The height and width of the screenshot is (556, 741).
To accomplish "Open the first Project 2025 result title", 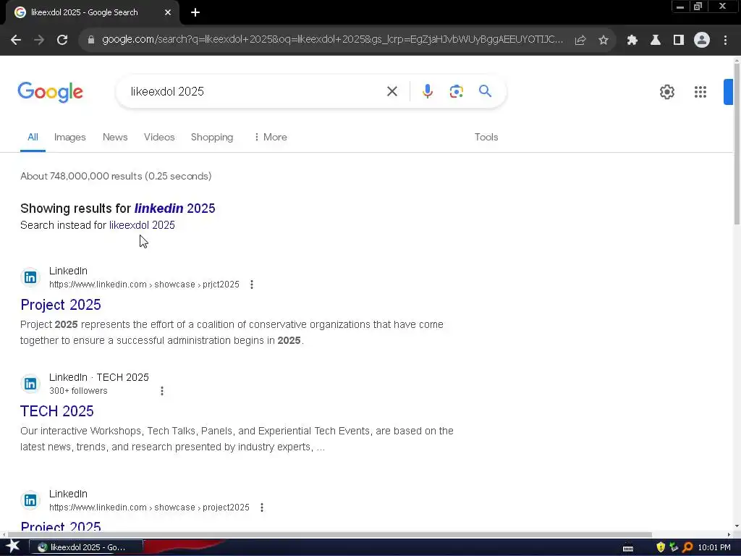I will click(61, 305).
